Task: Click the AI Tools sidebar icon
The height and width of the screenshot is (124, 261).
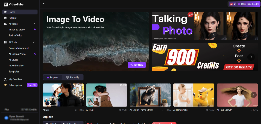Action: point(6,42)
